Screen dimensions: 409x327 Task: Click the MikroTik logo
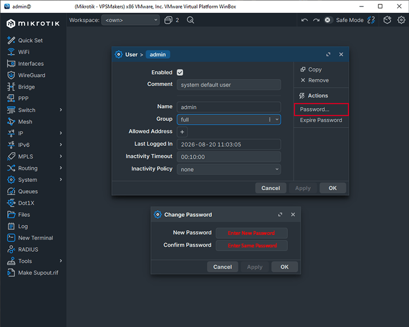(x=33, y=23)
